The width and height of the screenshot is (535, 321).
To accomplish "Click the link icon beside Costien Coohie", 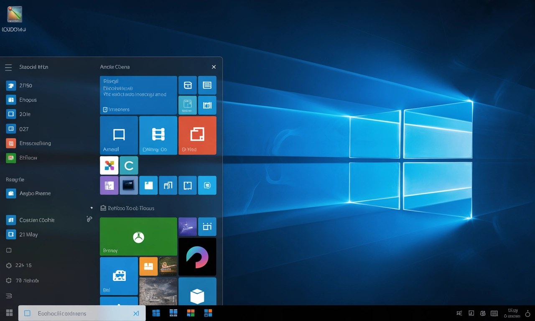I will pos(89,219).
